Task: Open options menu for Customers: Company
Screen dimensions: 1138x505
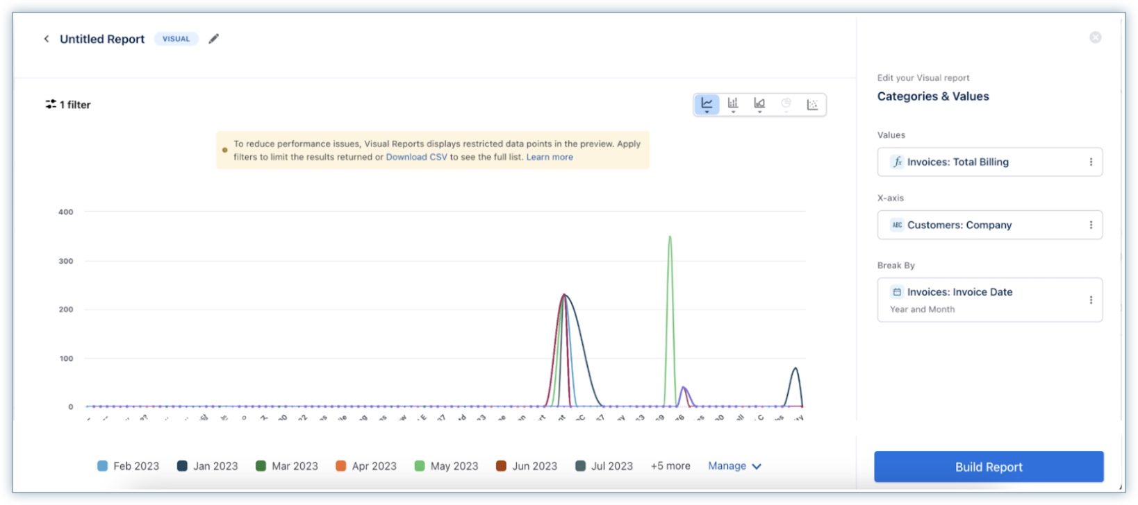Action: pos(1091,225)
